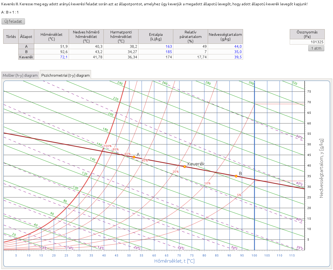The image size is (333, 270).
Task: Click the Hőmérséklet (°C) column header
Action: pos(51,37)
